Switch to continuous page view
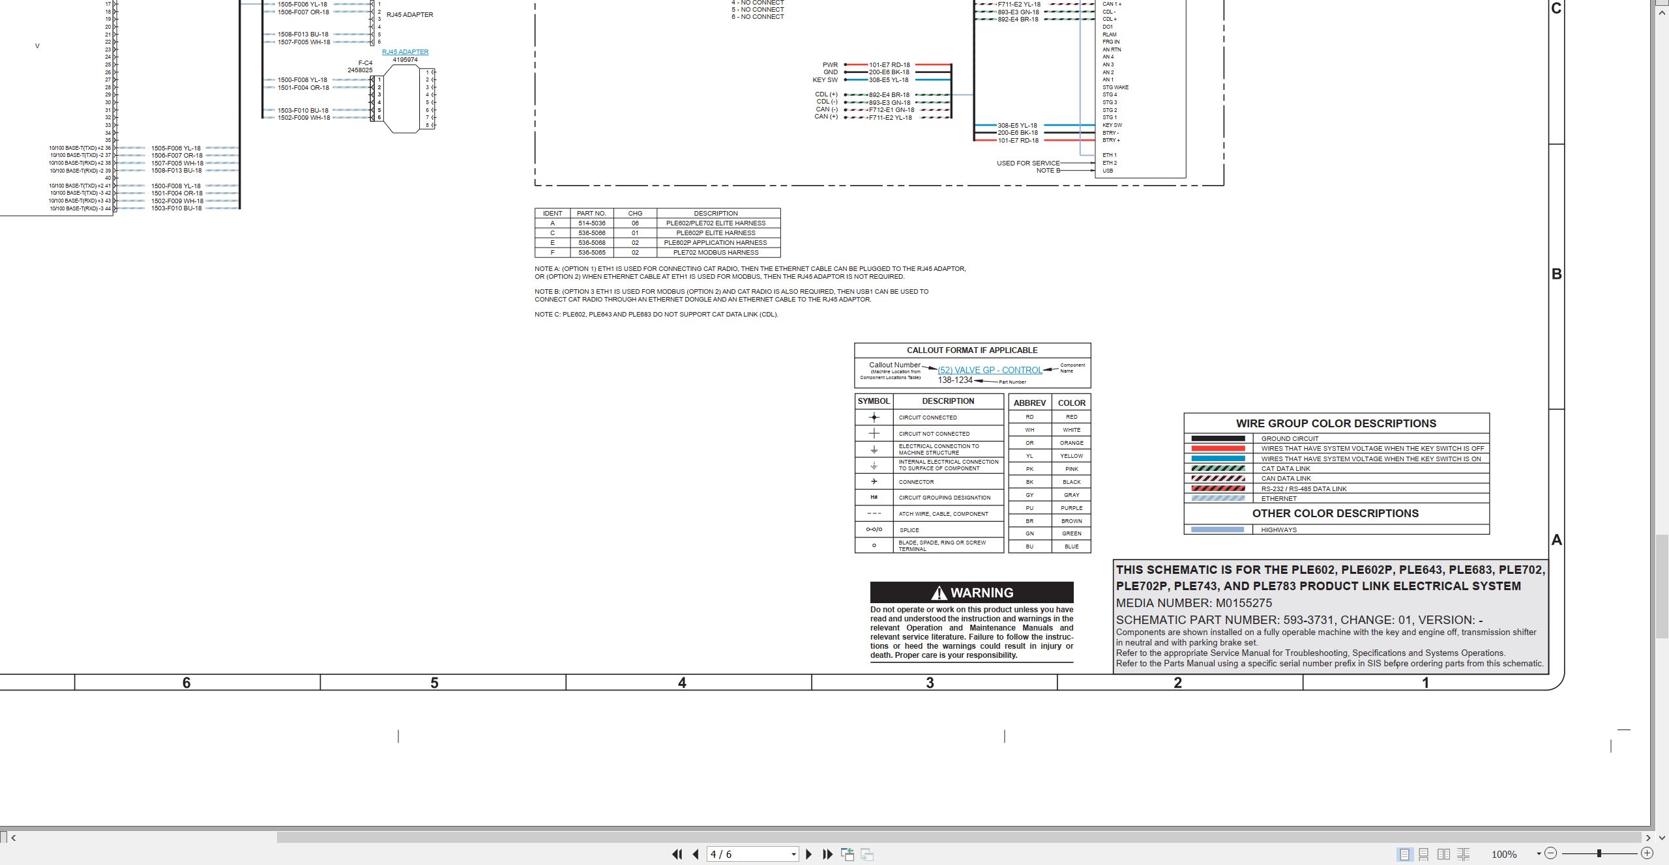 coord(1424,854)
